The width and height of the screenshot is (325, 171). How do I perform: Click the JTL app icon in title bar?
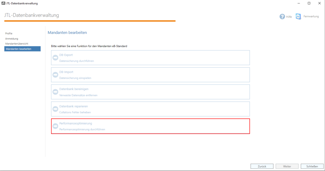[3, 3]
